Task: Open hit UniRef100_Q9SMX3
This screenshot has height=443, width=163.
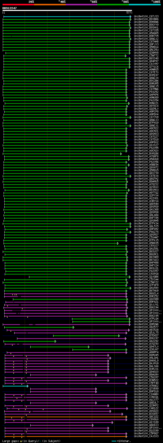Action: (146, 134)
